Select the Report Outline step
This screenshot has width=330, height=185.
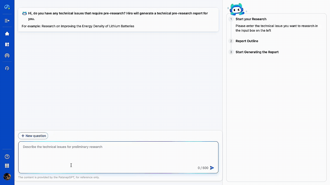tap(247, 41)
